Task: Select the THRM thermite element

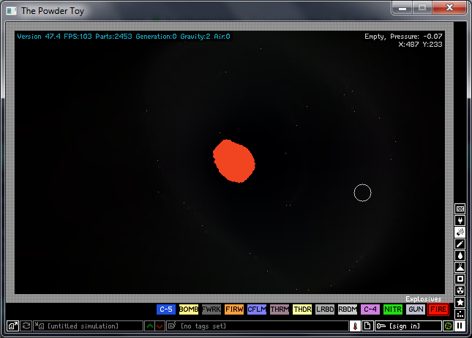Action: 280,309
